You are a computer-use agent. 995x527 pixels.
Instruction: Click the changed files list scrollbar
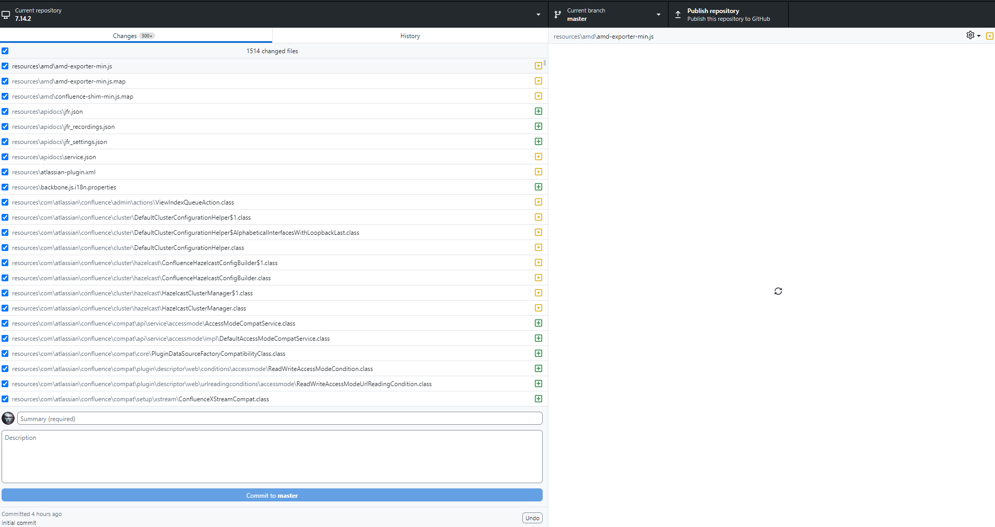coord(545,64)
